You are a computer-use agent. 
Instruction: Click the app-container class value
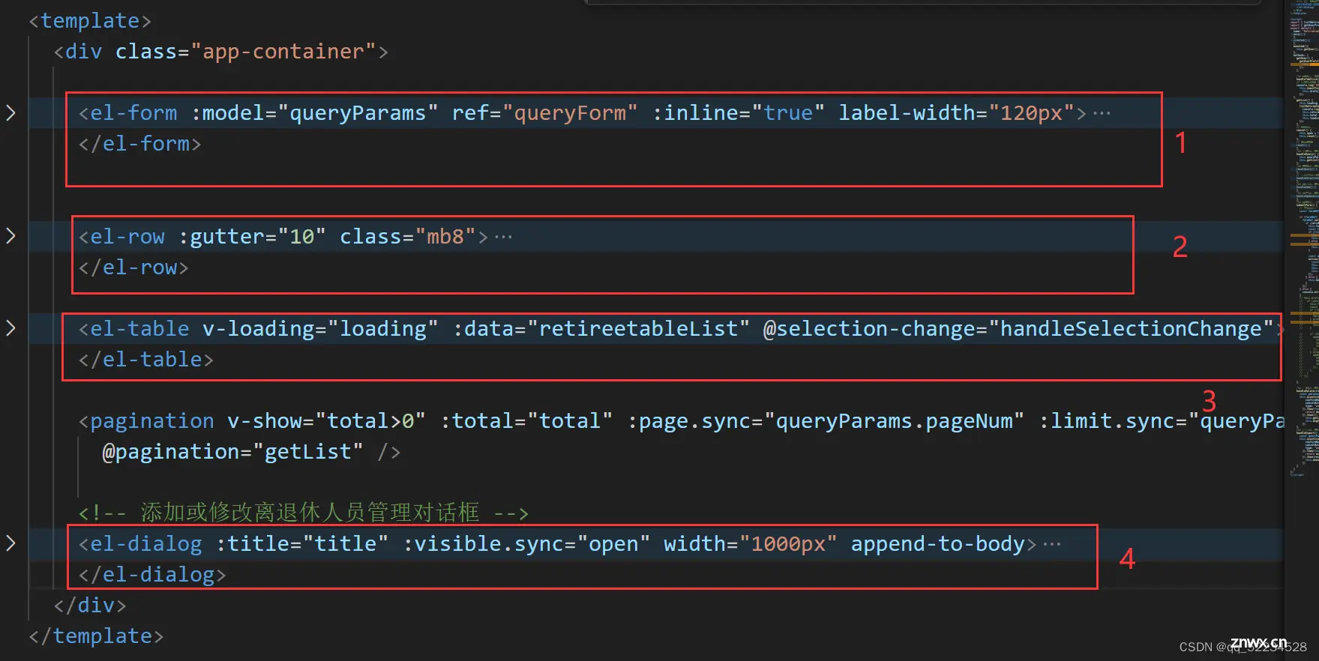(283, 52)
